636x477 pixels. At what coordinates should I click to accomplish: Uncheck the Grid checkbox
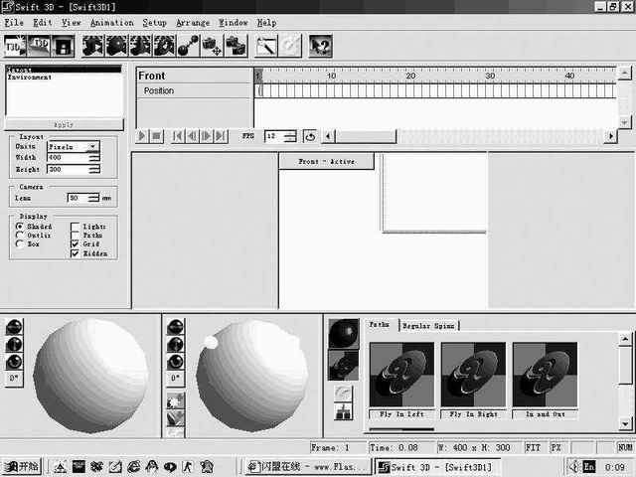click(76, 243)
